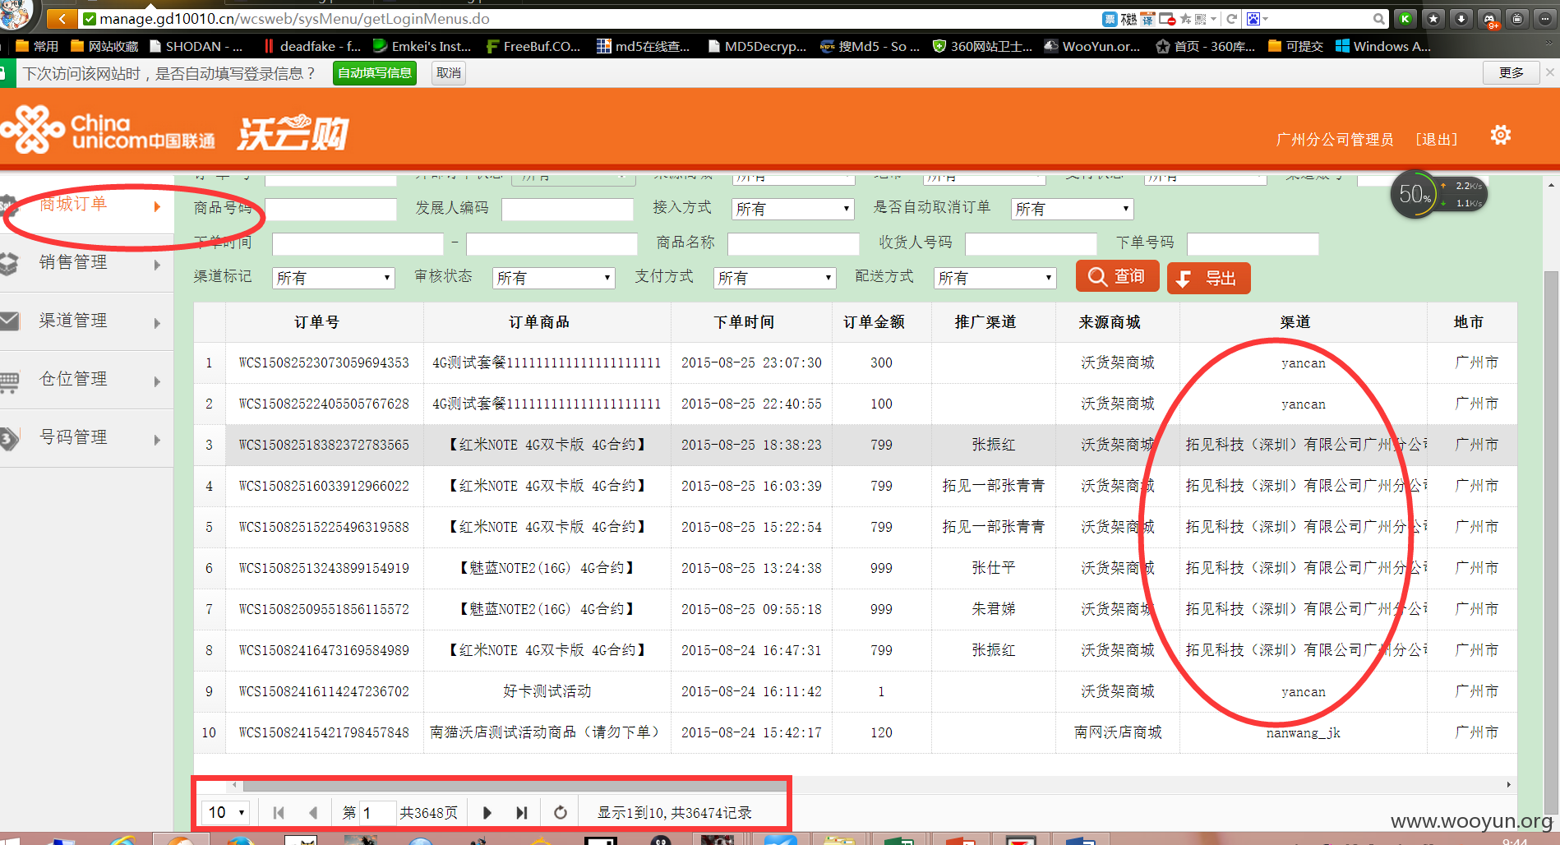Screen dimensions: 1560x845
Task: Open the 配送方式 dropdown
Action: [995, 279]
